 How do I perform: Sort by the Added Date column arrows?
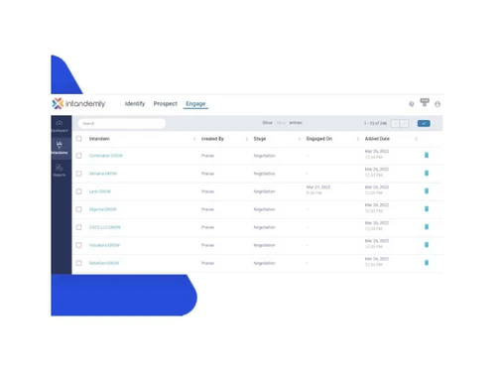[416, 139]
